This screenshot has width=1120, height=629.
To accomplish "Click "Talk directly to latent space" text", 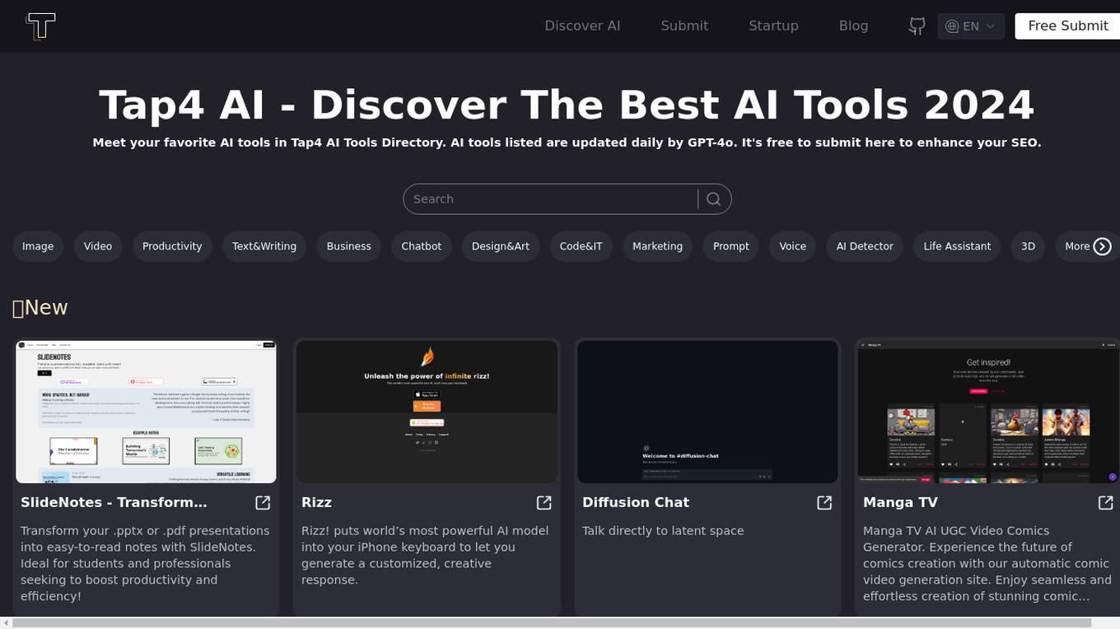I will 663,531.
